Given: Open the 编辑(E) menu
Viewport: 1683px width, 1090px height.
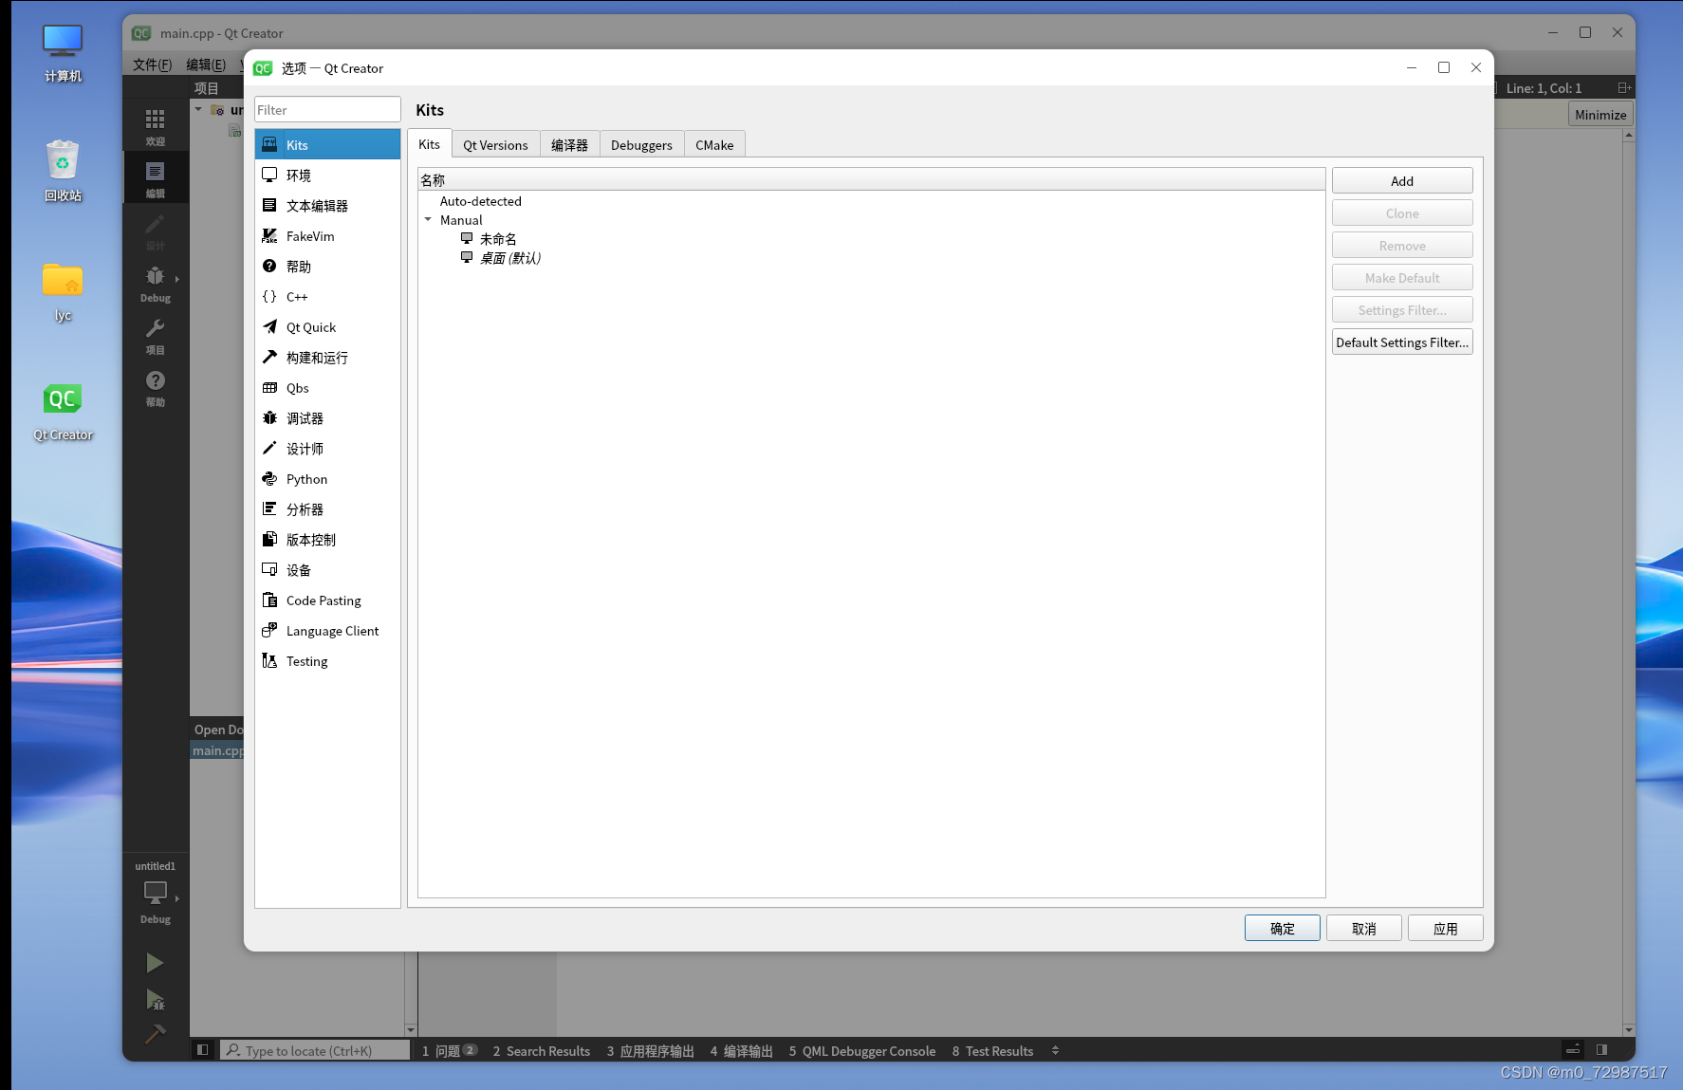Looking at the screenshot, I should [206, 65].
